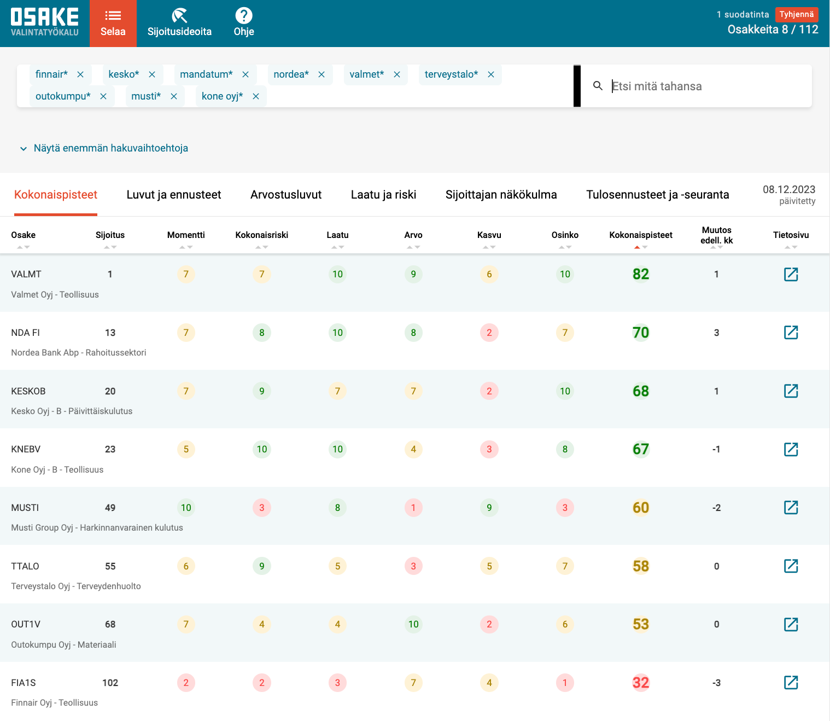This screenshot has width=830, height=721.
Task: Click Finnair total score 32
Action: coord(641,683)
